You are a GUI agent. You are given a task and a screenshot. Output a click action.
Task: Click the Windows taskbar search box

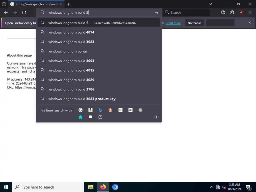pos(48,187)
